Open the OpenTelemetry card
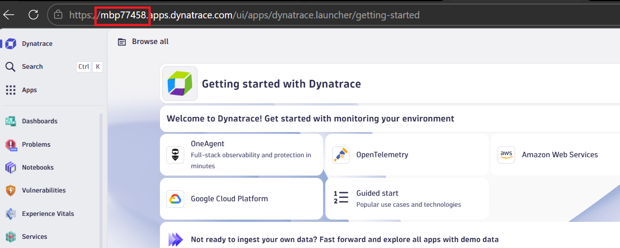This screenshot has width=620, height=248. [x=407, y=154]
